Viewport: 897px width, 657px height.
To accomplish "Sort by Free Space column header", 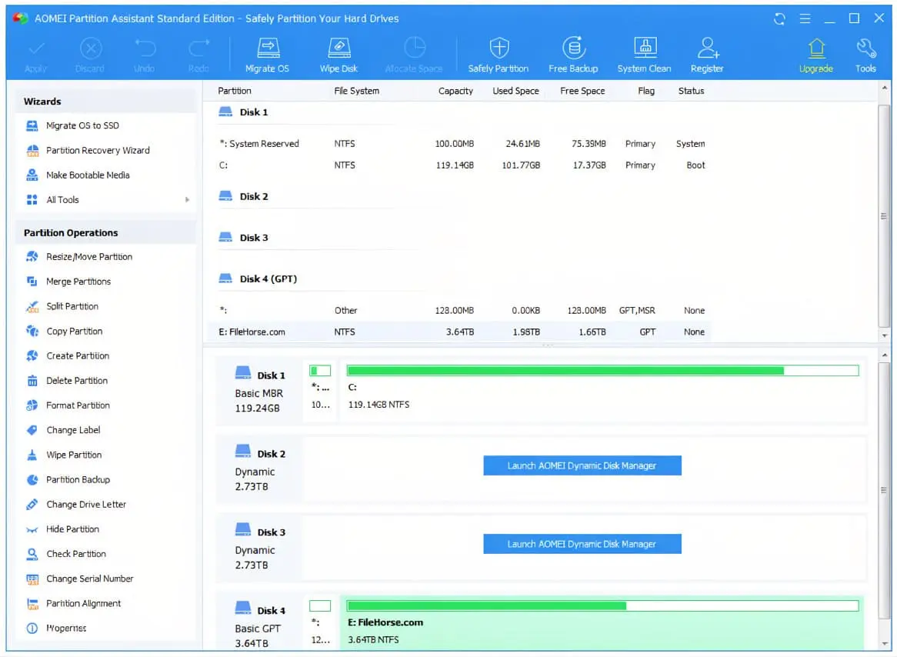I will [x=582, y=91].
